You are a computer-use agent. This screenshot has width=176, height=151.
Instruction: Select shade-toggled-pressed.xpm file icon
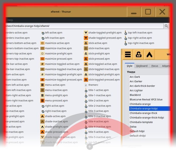(86, 38)
